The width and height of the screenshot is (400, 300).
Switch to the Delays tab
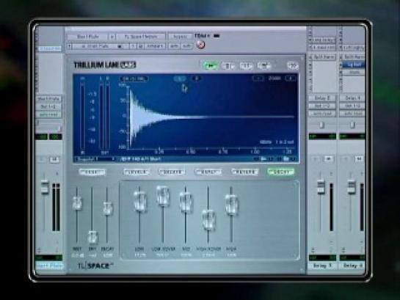172,172
